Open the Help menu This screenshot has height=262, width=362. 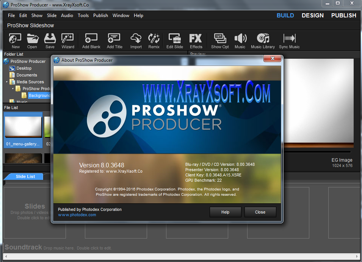[x=138, y=16]
